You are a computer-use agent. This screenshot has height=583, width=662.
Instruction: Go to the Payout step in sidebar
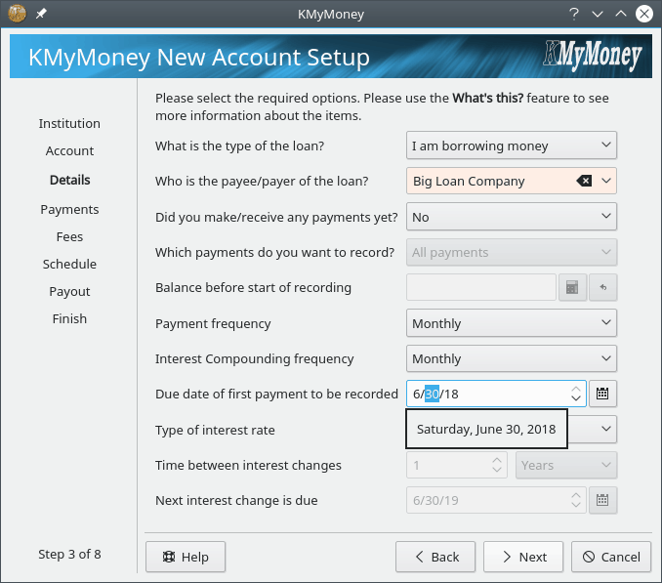click(69, 292)
